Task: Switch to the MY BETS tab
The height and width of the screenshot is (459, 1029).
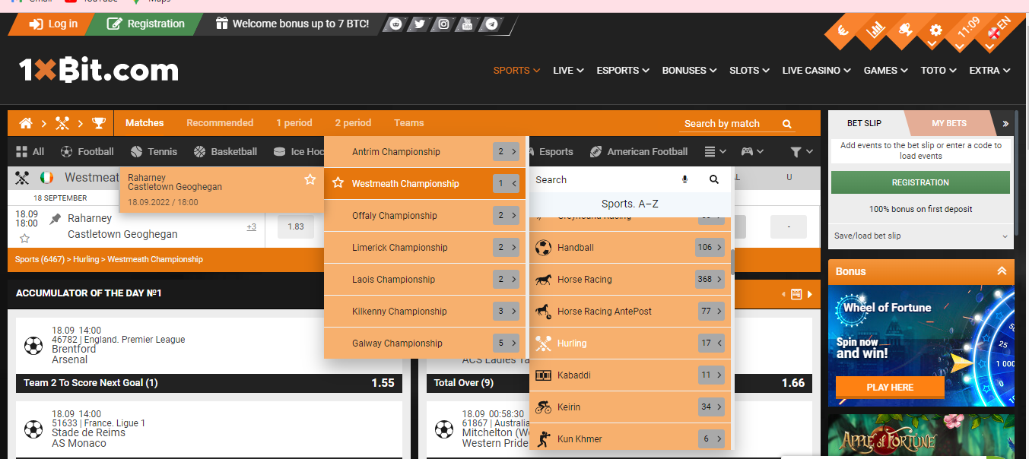Action: [x=951, y=122]
